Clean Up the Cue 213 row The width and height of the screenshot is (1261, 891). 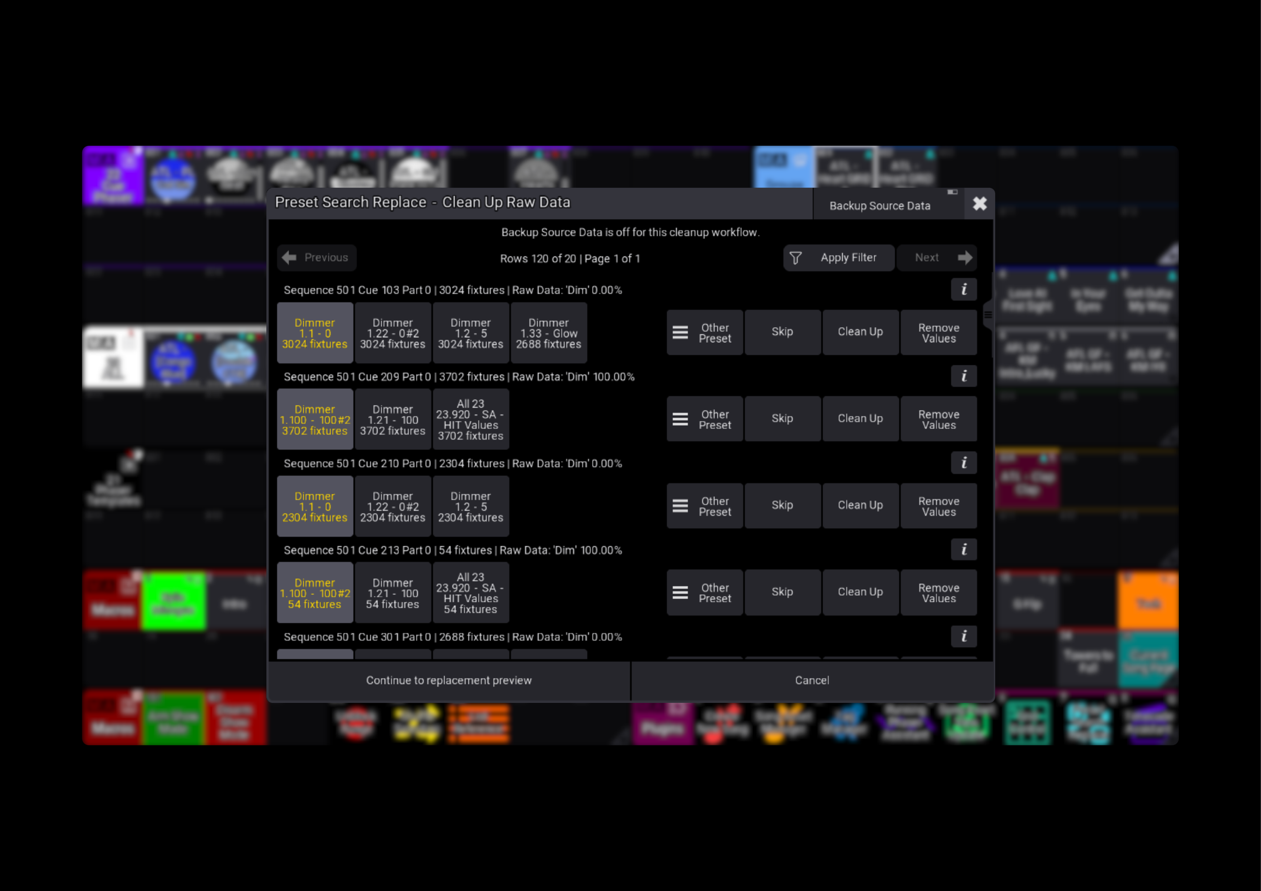click(x=861, y=593)
